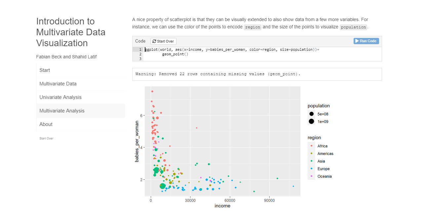This screenshot has height=211, width=423.
Task: Click the 1e+09 population legend circle
Action: coord(311,121)
